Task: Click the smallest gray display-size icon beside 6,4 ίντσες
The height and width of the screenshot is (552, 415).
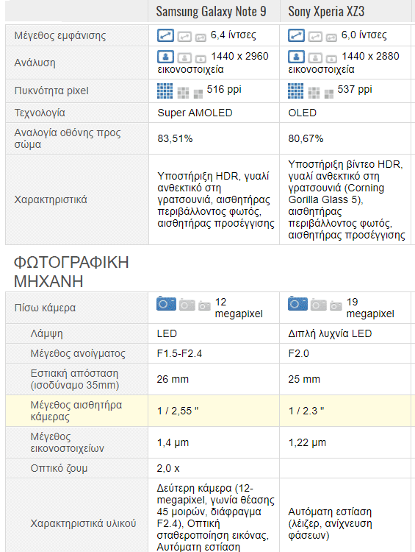Action: pos(201,38)
